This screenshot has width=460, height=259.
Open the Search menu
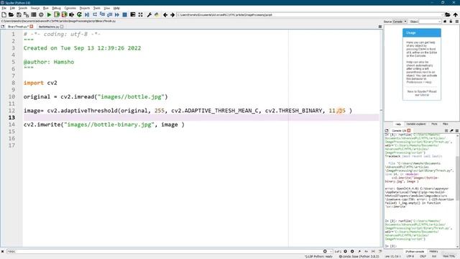(x=22, y=8)
